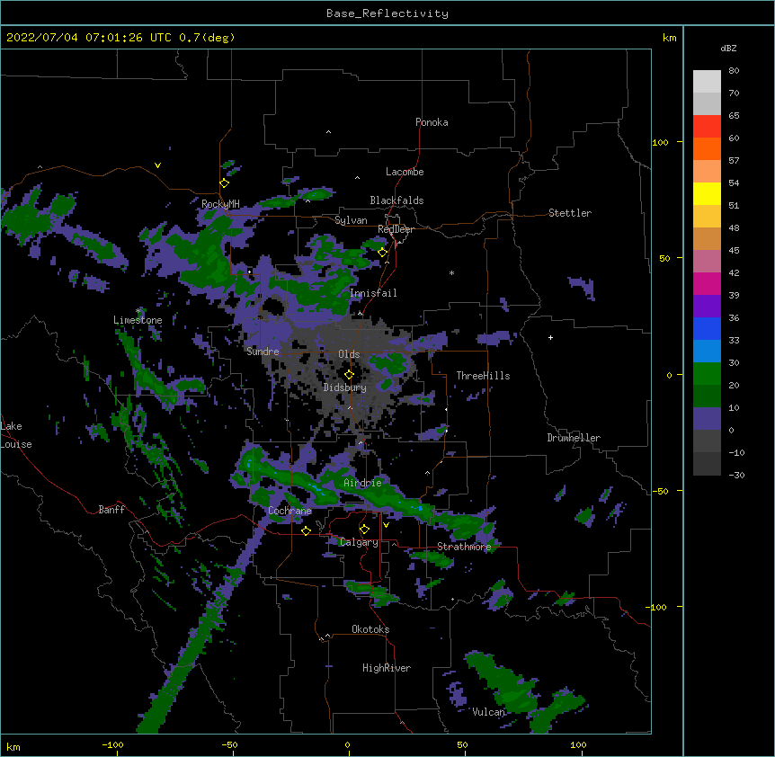Click the Sylvan map label

pos(351,220)
